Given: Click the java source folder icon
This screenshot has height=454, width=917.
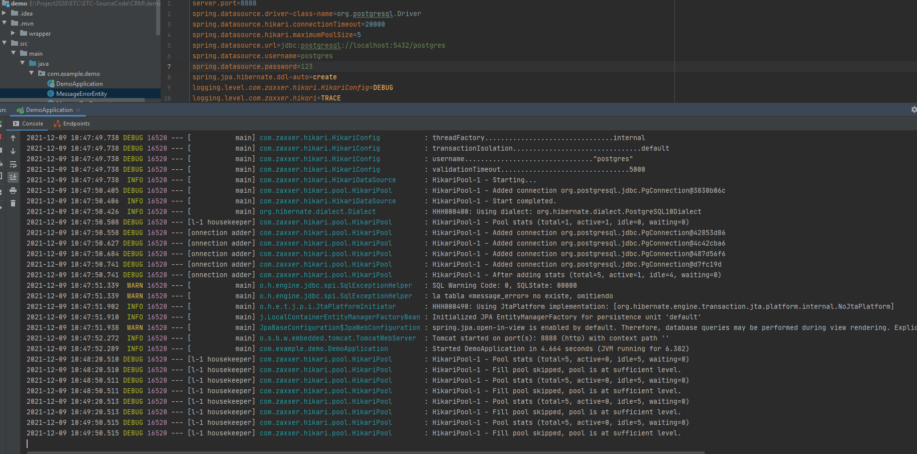Looking at the screenshot, I should click(33, 63).
